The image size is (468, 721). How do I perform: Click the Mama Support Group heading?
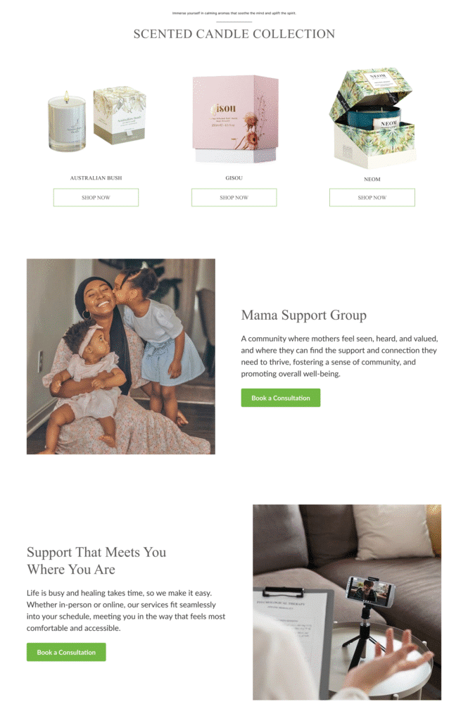tap(304, 315)
